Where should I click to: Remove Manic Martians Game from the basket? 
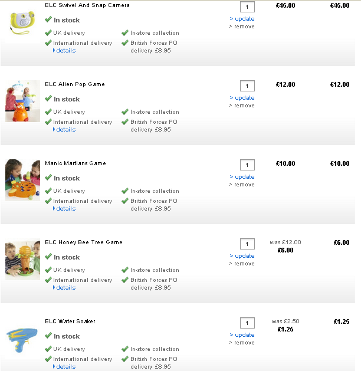244,185
